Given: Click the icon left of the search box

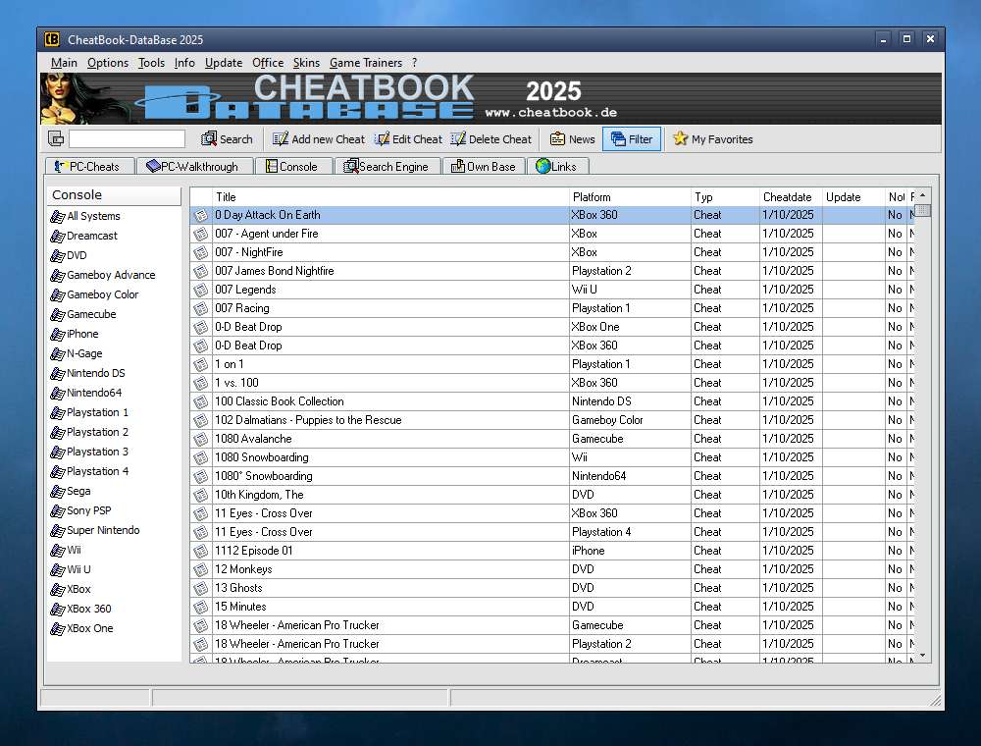Looking at the screenshot, I should coord(56,139).
